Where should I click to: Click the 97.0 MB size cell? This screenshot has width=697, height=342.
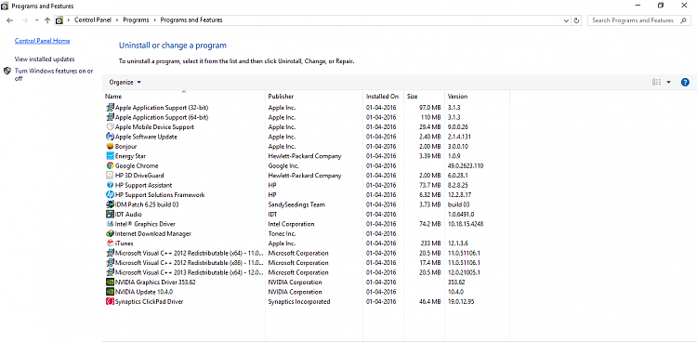430,108
